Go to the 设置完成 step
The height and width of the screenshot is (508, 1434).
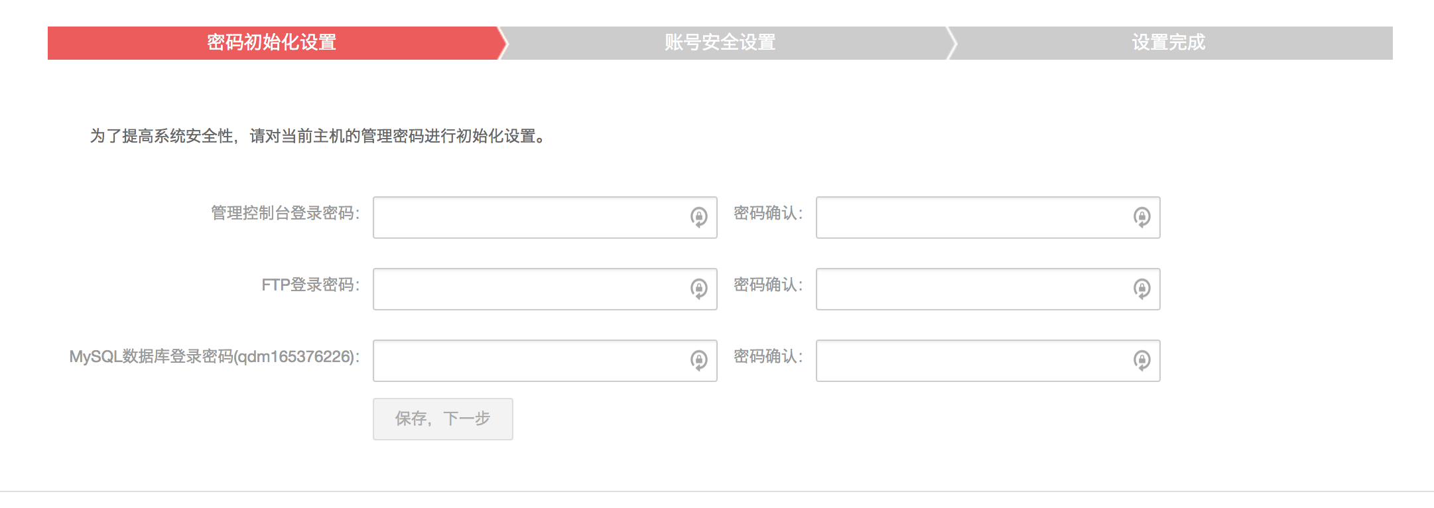tap(1168, 42)
